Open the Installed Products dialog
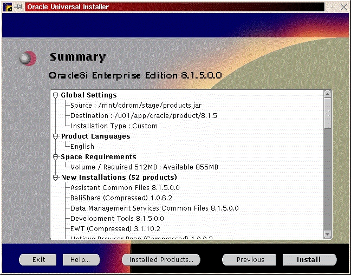This screenshot has height=275, width=351. tap(161, 260)
